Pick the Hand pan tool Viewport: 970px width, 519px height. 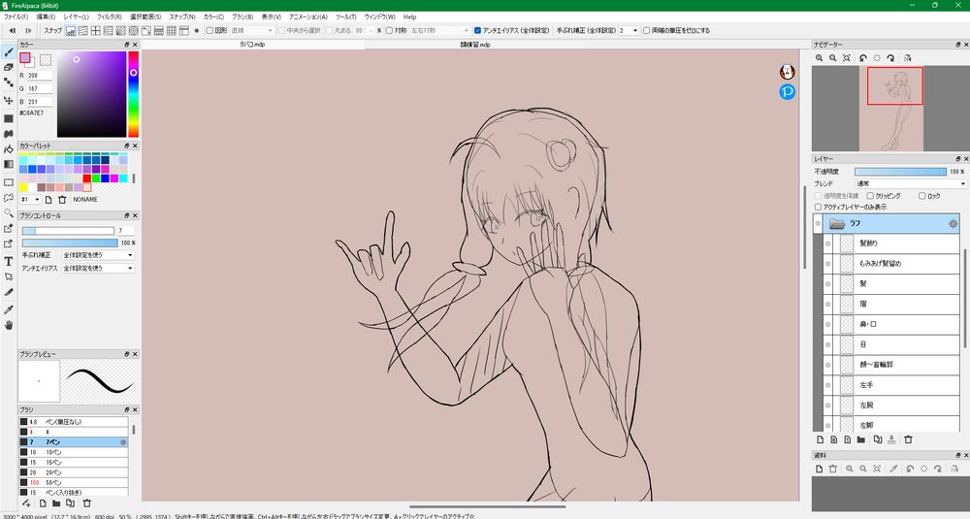[x=9, y=324]
